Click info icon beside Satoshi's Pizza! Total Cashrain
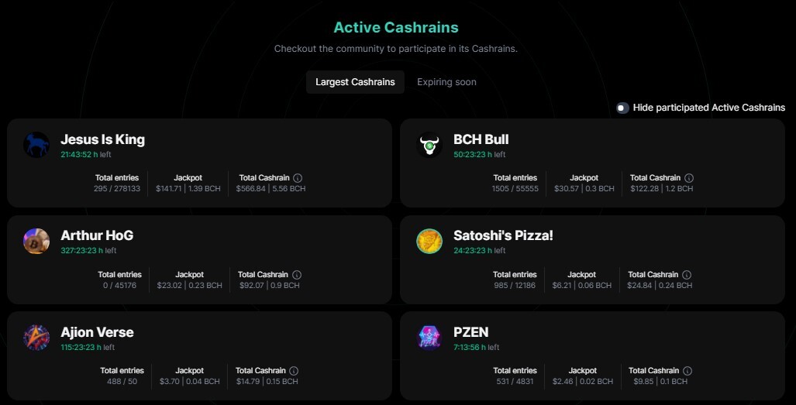 [x=687, y=275]
